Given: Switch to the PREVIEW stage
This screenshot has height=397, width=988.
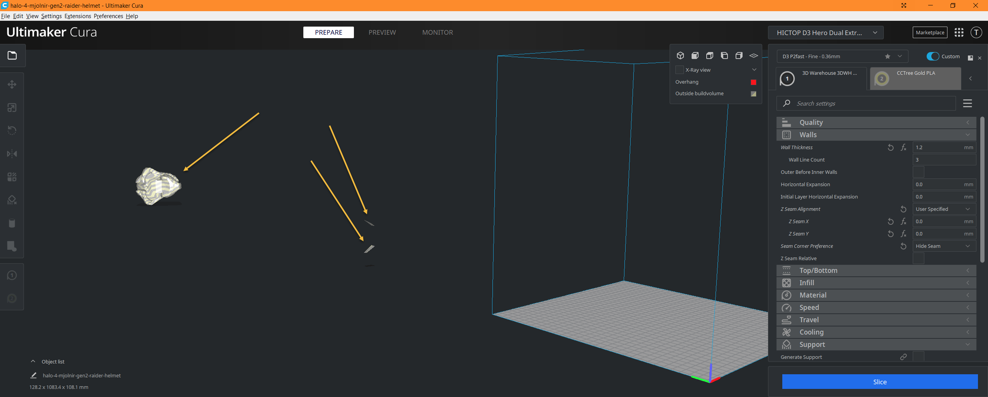Looking at the screenshot, I should [x=382, y=32].
